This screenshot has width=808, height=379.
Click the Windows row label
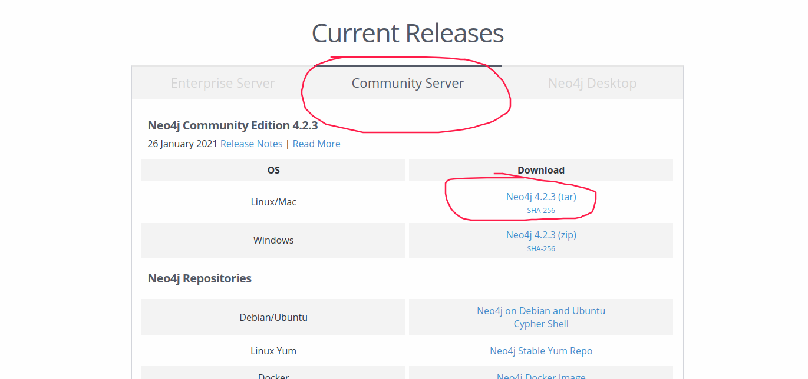(273, 240)
